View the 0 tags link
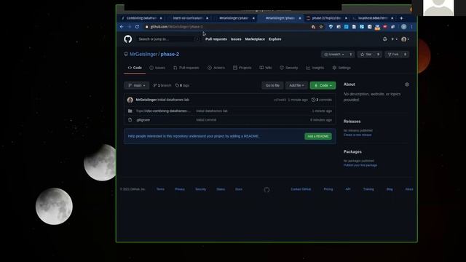The image size is (466, 262). [182, 85]
